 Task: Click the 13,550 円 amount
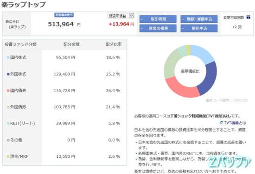[x=66, y=156]
